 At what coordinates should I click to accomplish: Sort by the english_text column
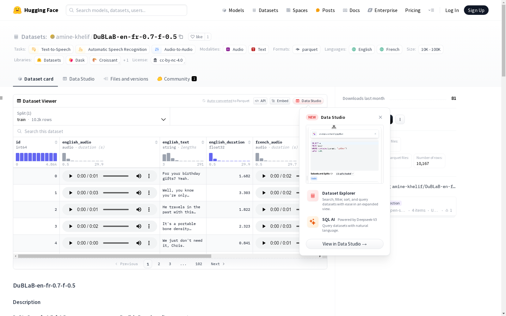coord(203,142)
